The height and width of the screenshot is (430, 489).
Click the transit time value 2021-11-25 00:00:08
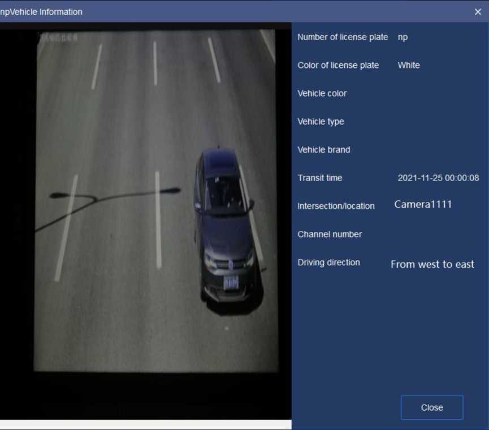[x=438, y=178]
